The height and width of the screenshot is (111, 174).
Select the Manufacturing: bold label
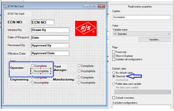[64, 80]
